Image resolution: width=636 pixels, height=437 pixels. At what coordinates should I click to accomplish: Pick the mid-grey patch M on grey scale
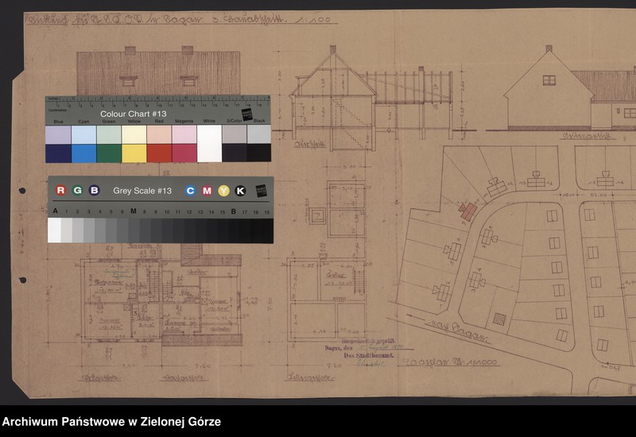[134, 230]
